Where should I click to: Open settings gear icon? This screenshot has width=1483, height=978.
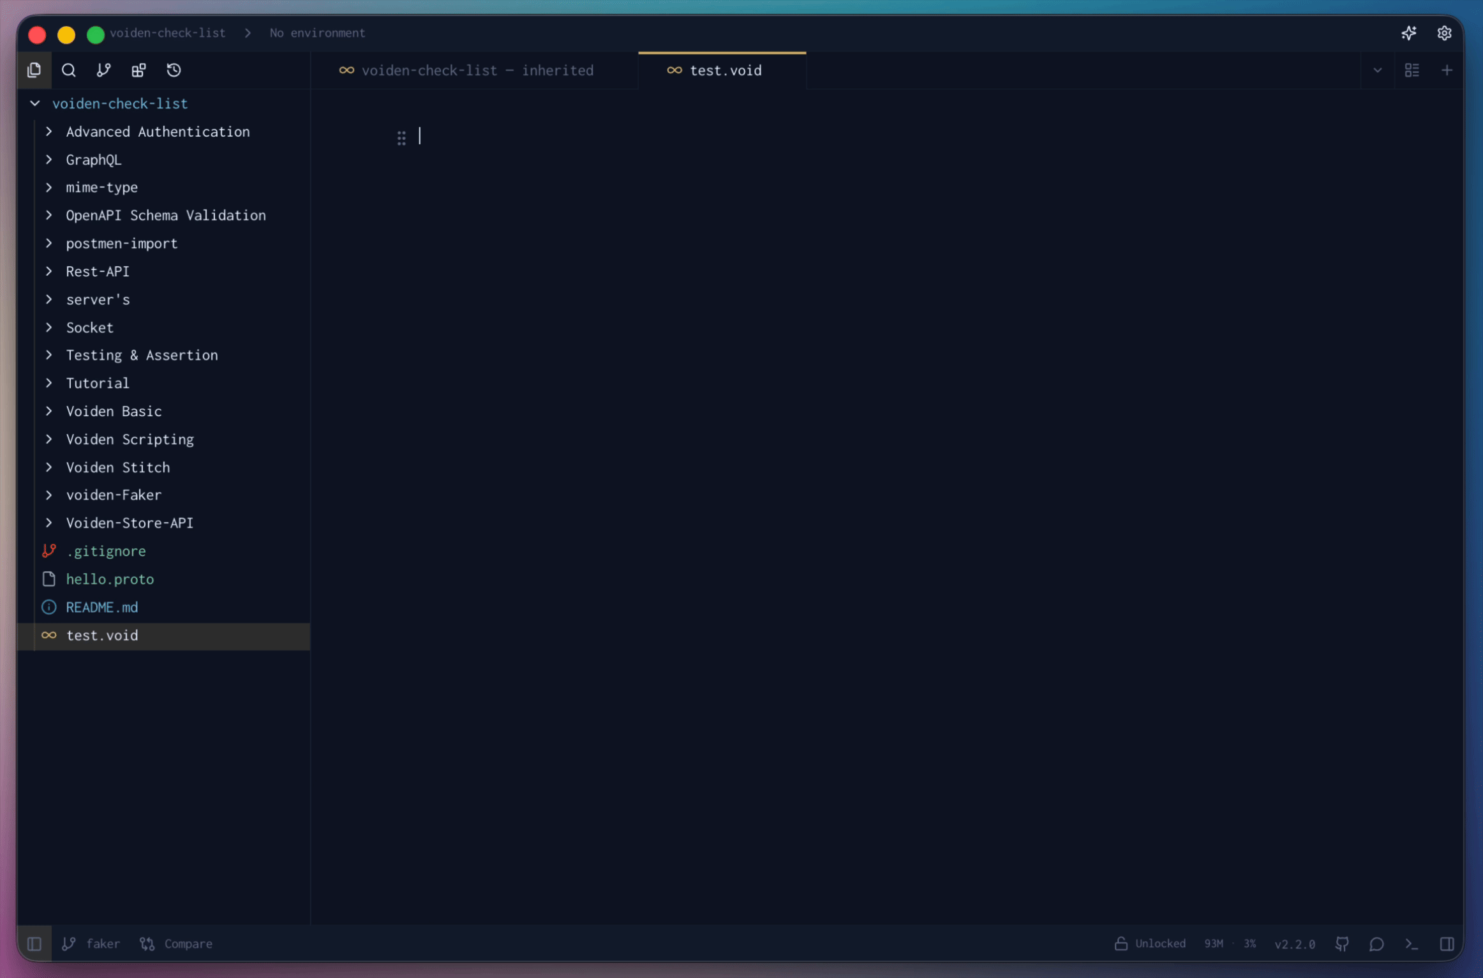point(1445,33)
